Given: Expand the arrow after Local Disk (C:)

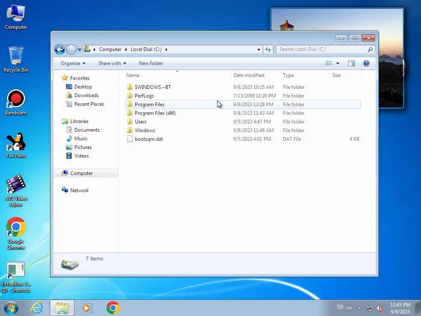Looking at the screenshot, I should tap(167, 49).
